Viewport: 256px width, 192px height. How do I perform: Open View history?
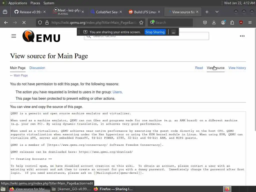(237, 68)
